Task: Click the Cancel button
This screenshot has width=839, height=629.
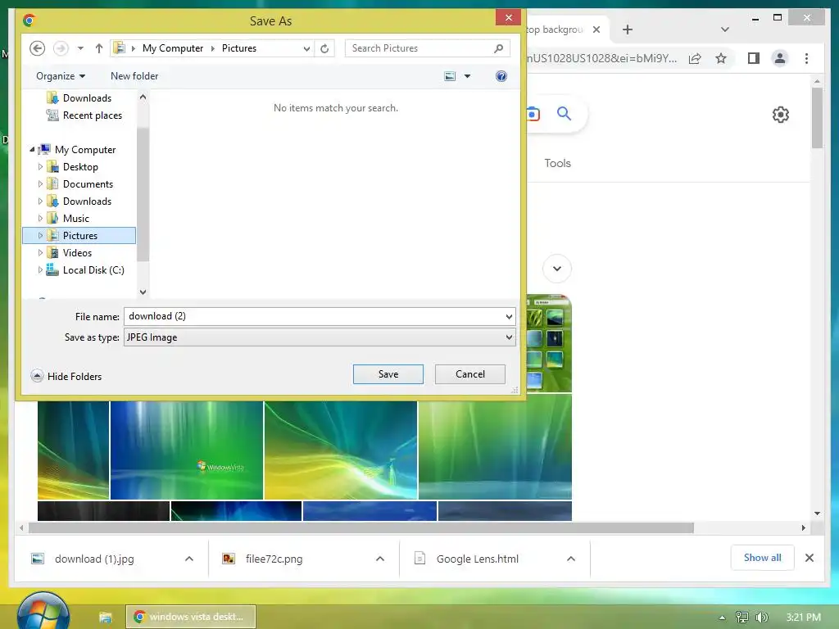Action: 469,373
